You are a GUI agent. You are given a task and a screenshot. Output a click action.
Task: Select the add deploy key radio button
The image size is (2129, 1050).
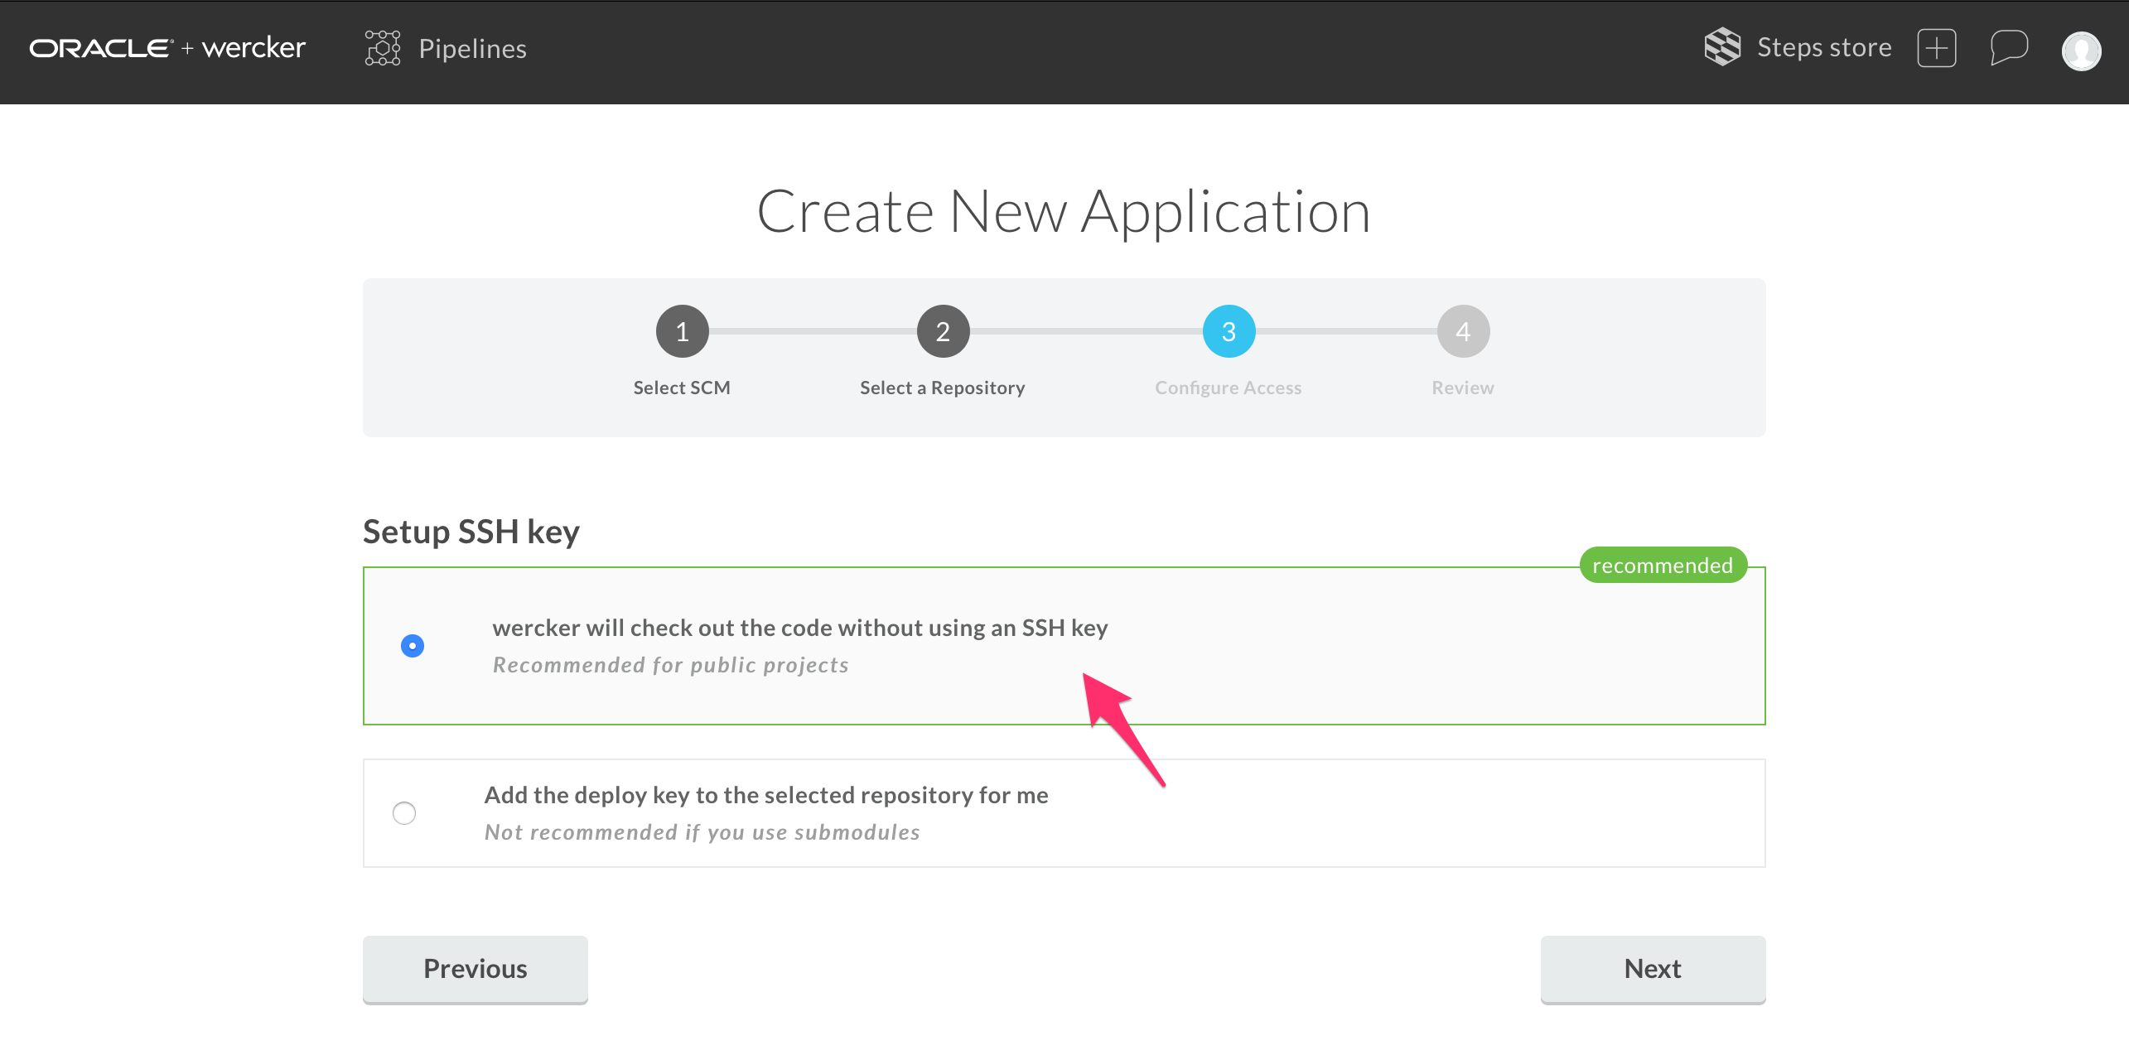coord(404,813)
